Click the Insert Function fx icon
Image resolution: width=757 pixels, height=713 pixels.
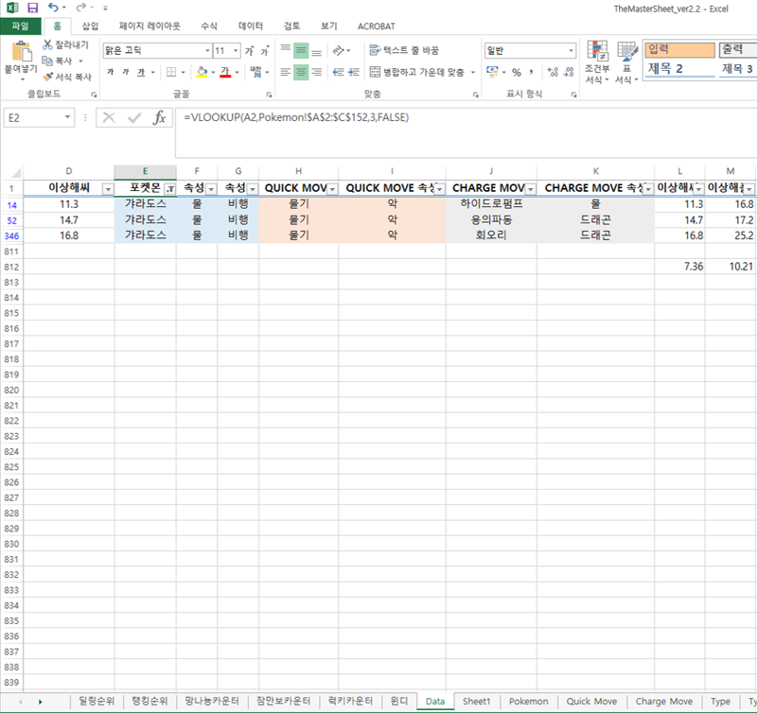[x=159, y=117]
